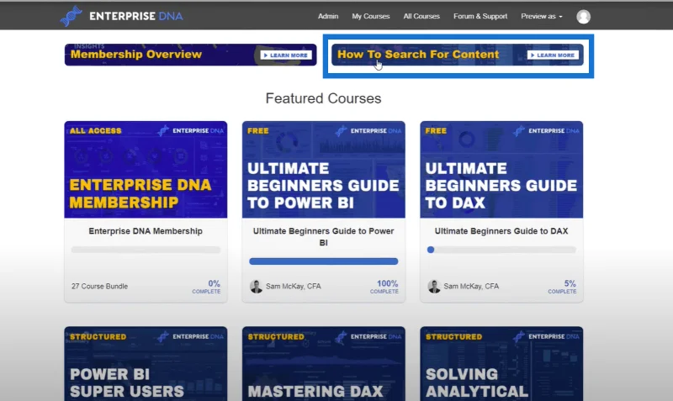Open the Ultimate Beginners Guide to DAX title link
Screen dimensions: 673x401
[x=501, y=231]
